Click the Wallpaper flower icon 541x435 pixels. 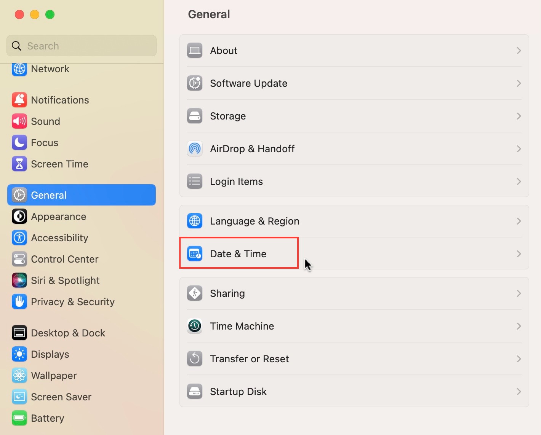19,376
